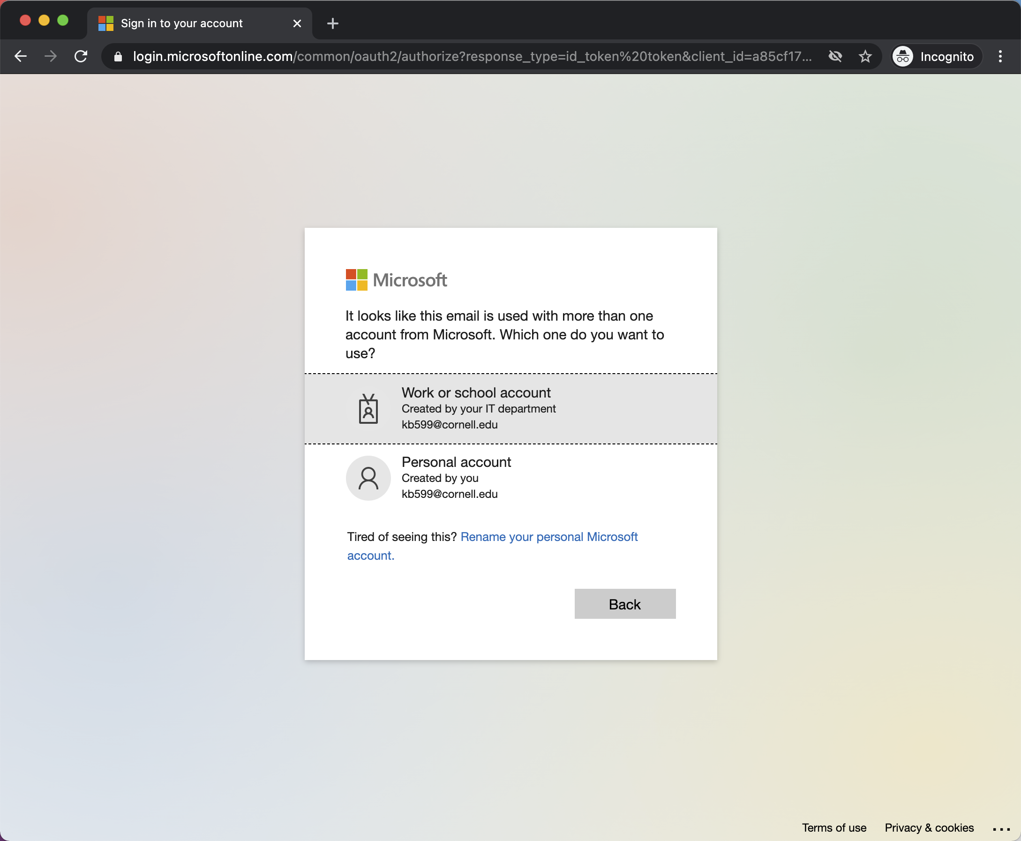Go back using browser back arrow
Image resolution: width=1021 pixels, height=841 pixels.
tap(20, 57)
